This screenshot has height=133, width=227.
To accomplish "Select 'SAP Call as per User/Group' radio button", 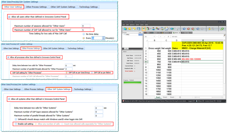I will coord(66,73).
